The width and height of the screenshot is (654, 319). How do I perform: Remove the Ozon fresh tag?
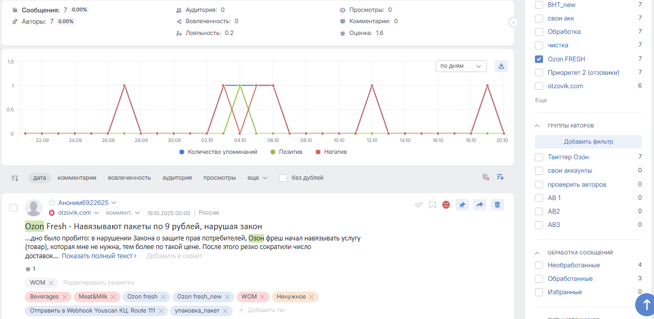click(x=163, y=297)
